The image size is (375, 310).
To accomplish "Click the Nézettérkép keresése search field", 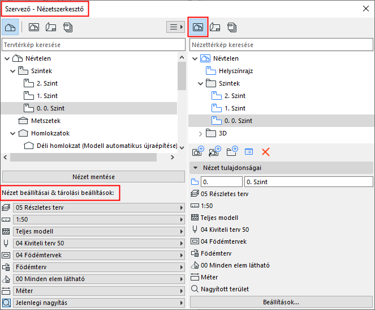I will point(281,45).
